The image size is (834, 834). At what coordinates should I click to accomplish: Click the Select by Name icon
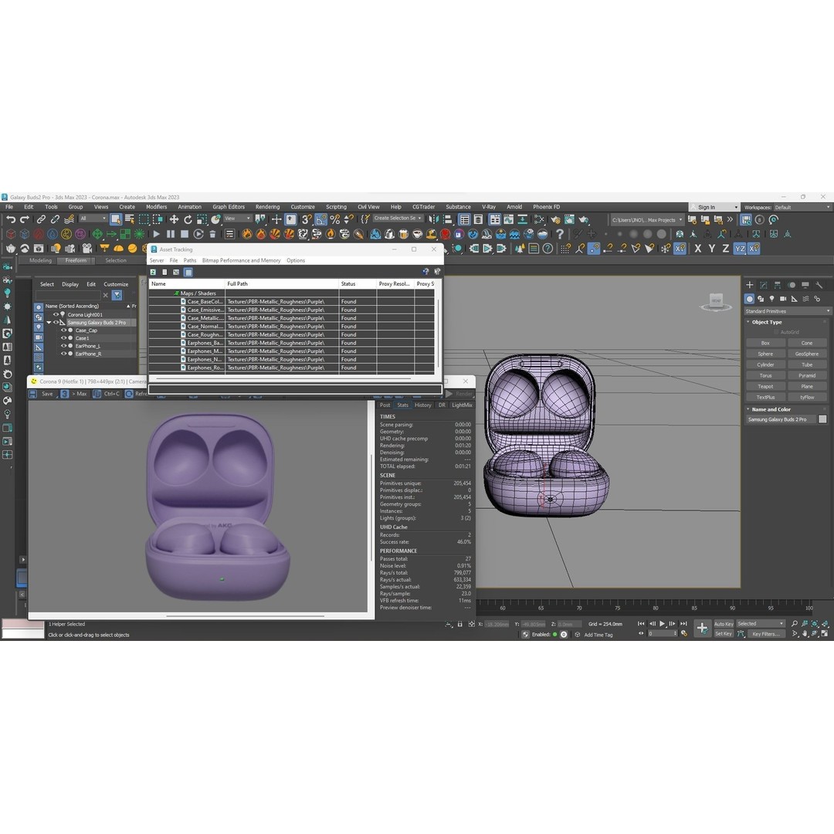[x=129, y=219]
